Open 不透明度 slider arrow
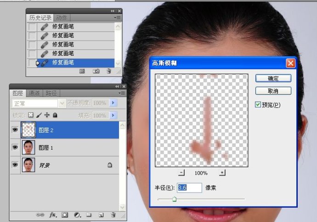This screenshot has height=222, width=317. pos(113,103)
